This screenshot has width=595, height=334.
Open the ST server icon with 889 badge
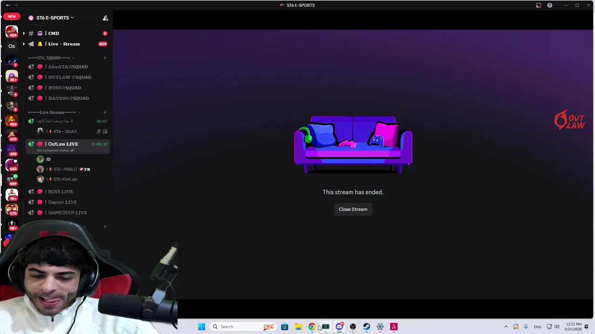(12, 180)
